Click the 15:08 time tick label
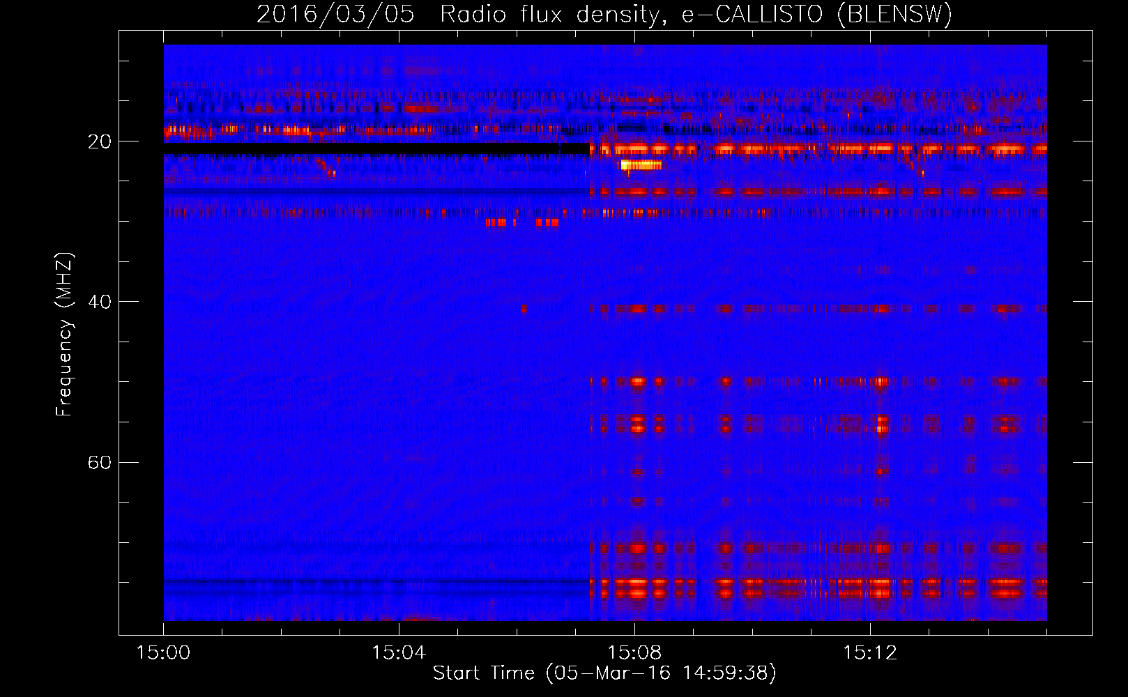Screen dimensions: 1128x697 [x=634, y=653]
